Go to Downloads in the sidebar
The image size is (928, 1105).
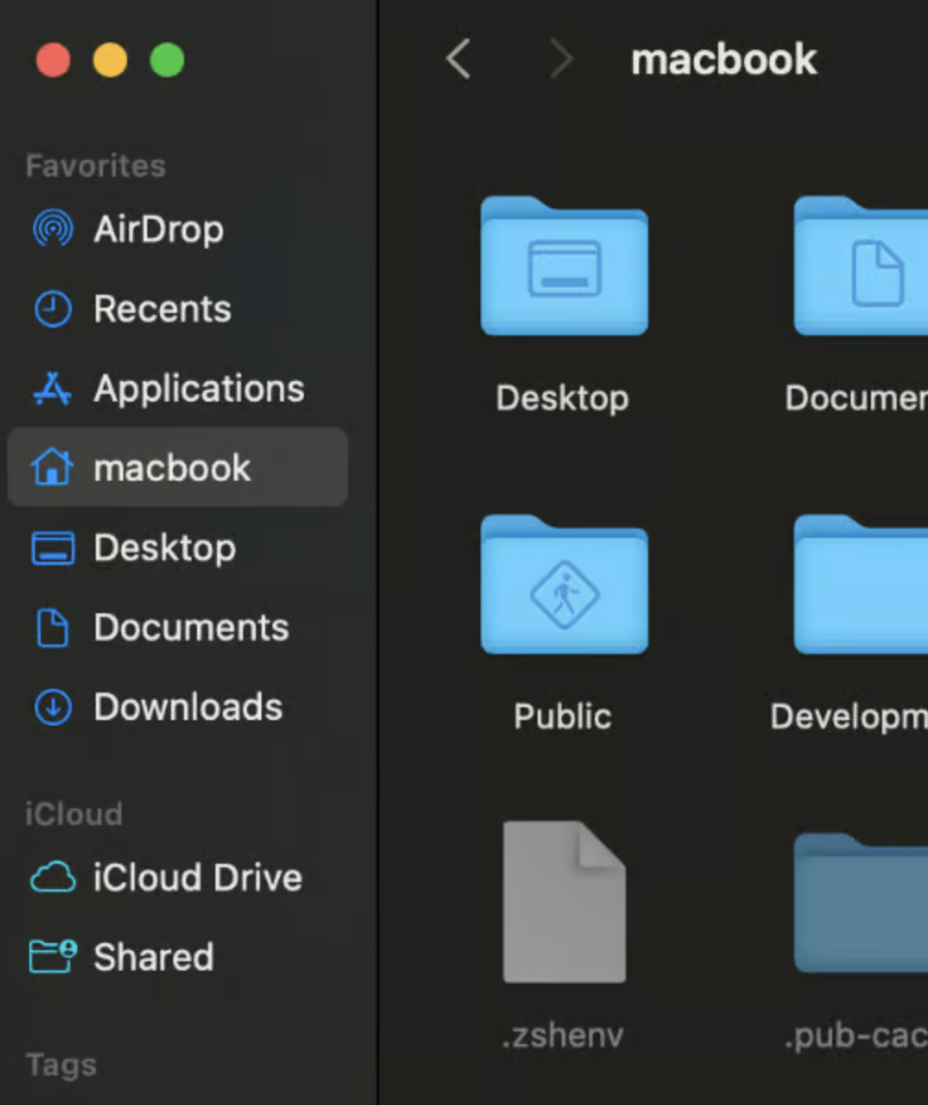(x=187, y=707)
